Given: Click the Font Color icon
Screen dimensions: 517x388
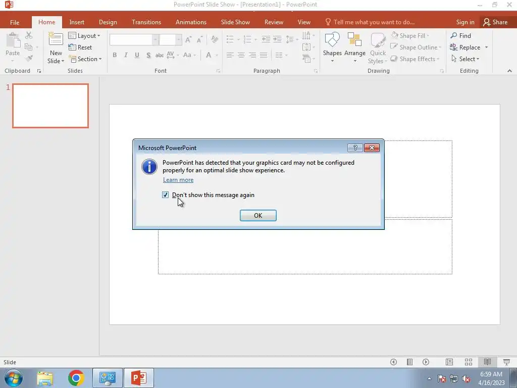Looking at the screenshot, I should tap(209, 55).
